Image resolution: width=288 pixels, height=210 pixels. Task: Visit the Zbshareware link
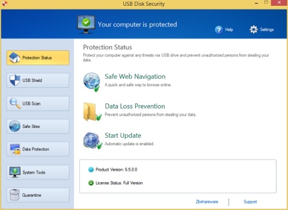207,201
